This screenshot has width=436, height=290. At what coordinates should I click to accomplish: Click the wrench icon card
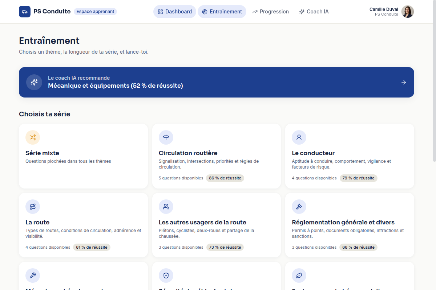tap(33, 275)
